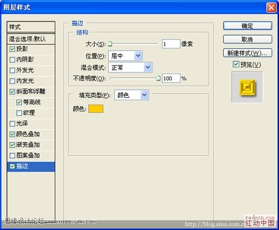Toggle the 预览 preview checkbox
Screen dimensions: 279x230
(236, 64)
